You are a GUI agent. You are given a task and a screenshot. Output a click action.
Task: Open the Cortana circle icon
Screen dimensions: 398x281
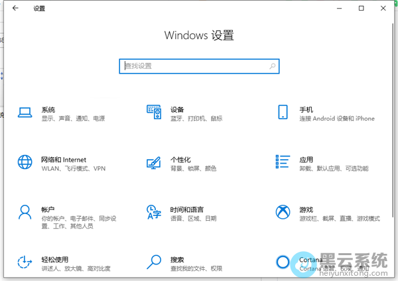283,262
